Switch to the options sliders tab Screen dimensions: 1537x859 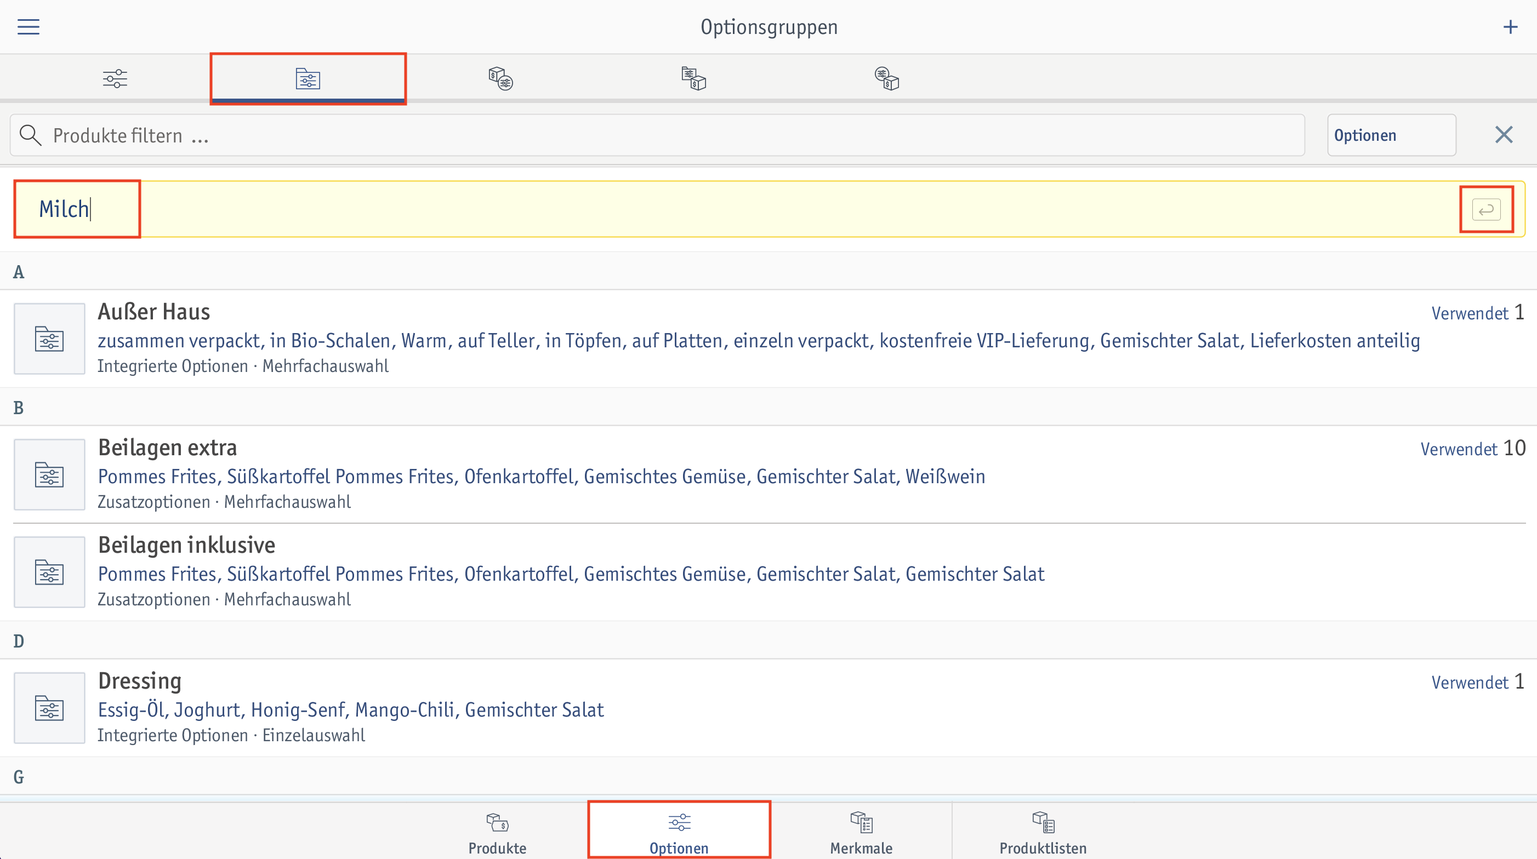pyautogui.click(x=115, y=79)
